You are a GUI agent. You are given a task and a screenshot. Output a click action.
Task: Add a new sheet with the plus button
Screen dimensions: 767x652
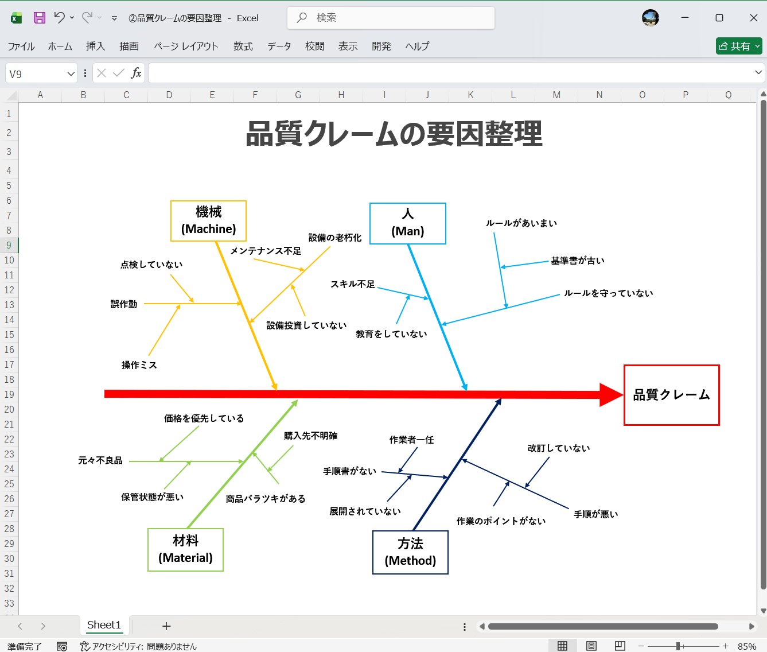tap(166, 626)
